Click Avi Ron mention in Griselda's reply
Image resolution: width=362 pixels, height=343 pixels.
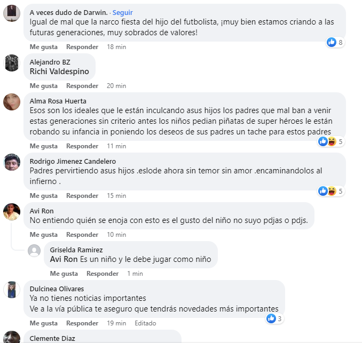coord(64,259)
